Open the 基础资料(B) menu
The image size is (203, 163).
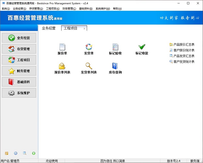click(x=86, y=9)
